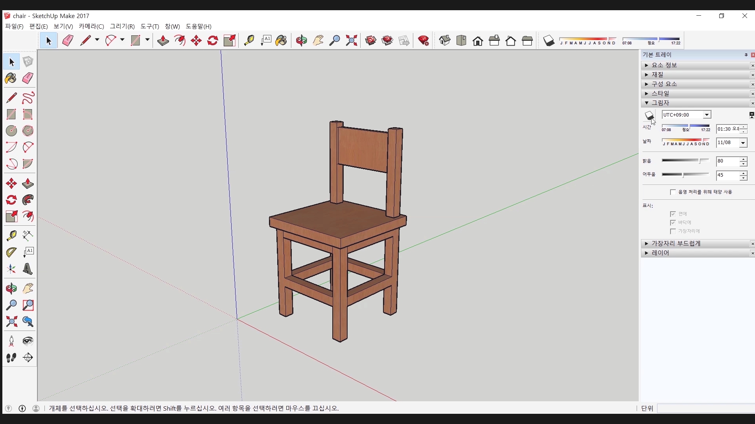Select the Paint Bucket tool in left toolbar
The image size is (755, 424).
[11, 79]
